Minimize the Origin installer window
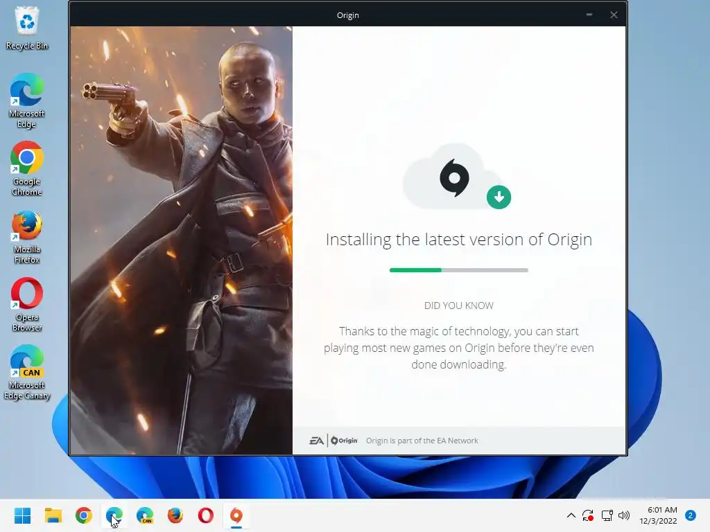Image resolution: width=710 pixels, height=532 pixels. (x=589, y=15)
